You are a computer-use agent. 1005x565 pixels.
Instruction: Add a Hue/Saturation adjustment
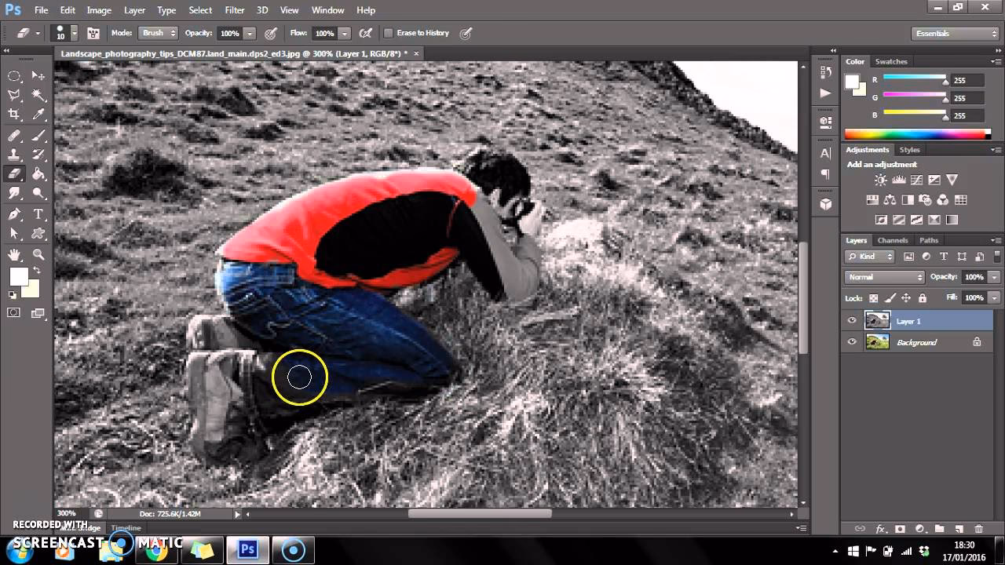[x=872, y=199]
